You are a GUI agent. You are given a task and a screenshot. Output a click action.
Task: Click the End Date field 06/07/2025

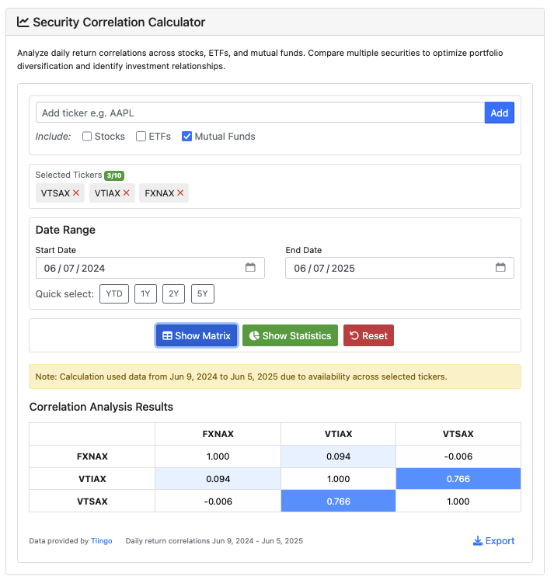tap(399, 268)
